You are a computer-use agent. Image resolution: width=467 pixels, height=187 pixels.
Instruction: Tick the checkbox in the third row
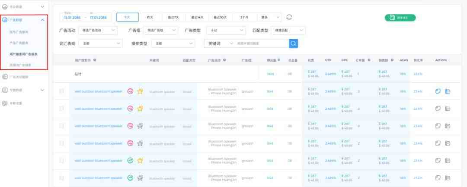click(x=61, y=126)
